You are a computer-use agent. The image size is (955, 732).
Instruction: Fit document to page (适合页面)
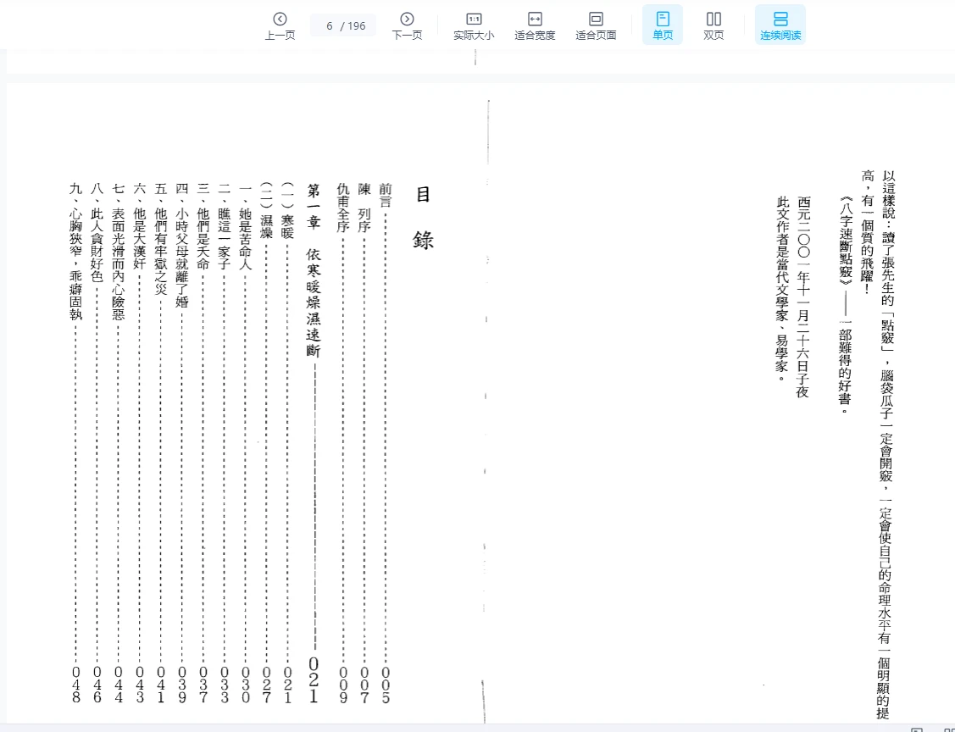[x=596, y=25]
